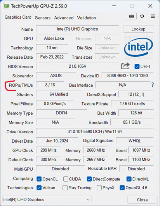160x206 pixels.
Task: Click the Lookup button
Action: (x=139, y=29)
